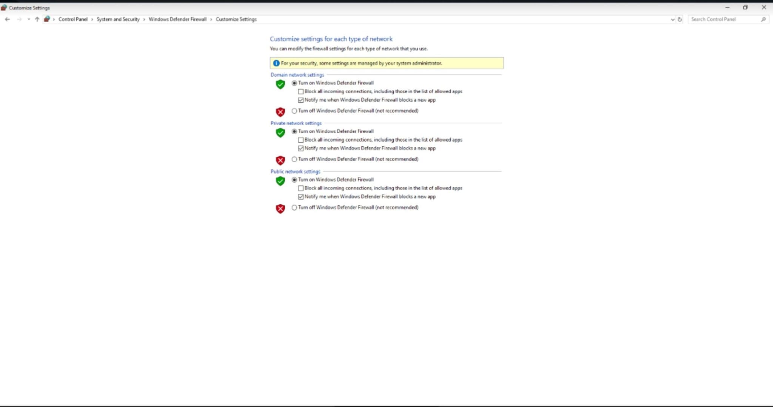Click green shield icon under Private network
Image resolution: width=773 pixels, height=407 pixels.
pyautogui.click(x=280, y=132)
